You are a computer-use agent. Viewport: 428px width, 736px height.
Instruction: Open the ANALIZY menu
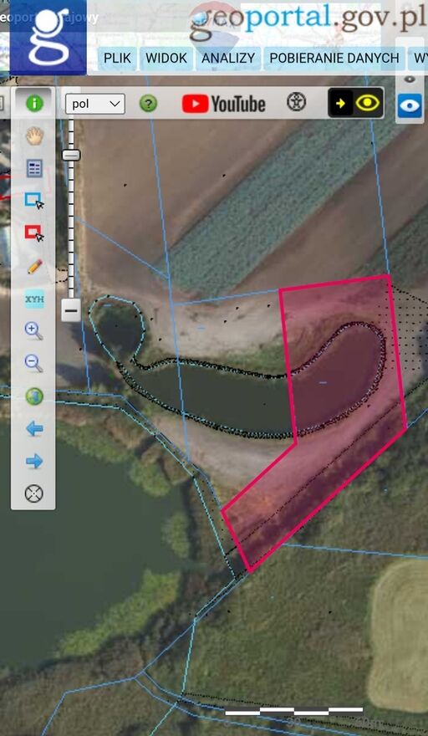[x=228, y=59]
